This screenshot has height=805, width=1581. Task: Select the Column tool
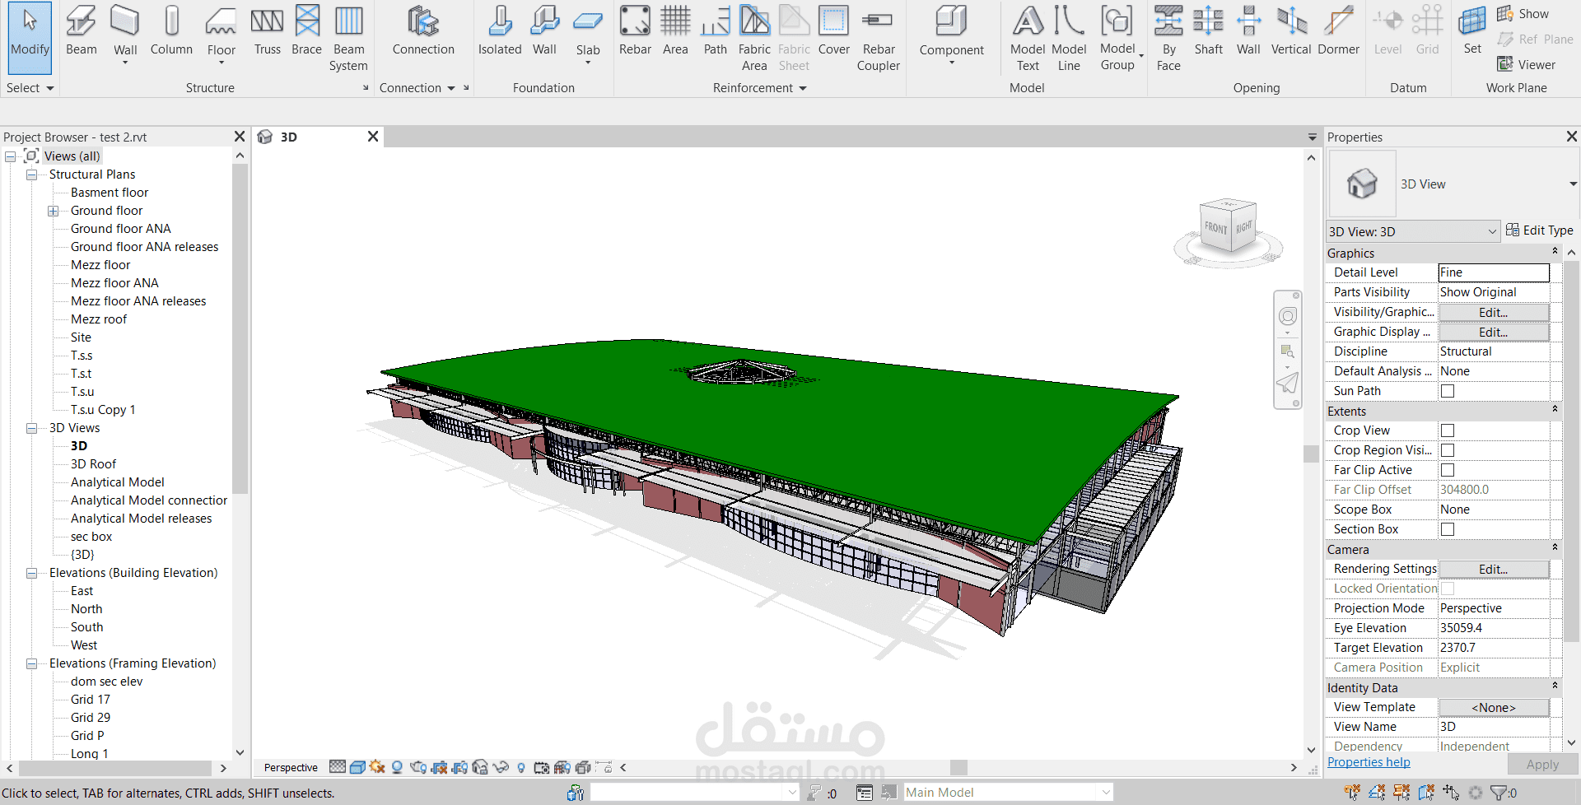click(171, 31)
